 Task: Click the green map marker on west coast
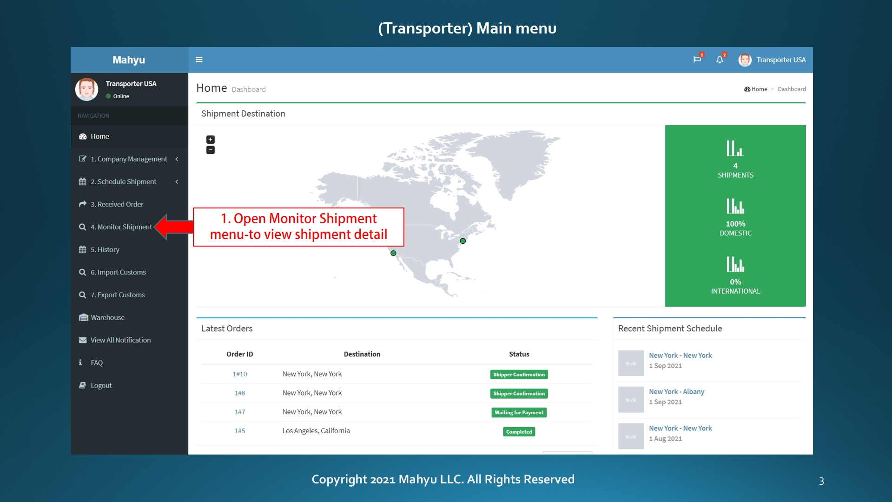[x=393, y=253]
